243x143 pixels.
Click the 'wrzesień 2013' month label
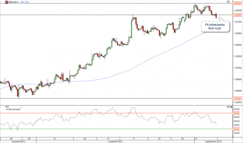tap(115, 142)
